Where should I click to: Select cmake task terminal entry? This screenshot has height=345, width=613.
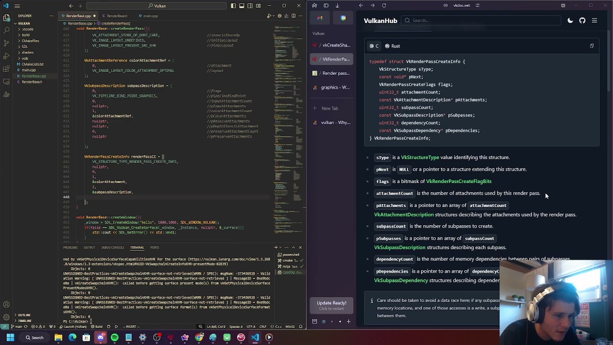pos(290,261)
